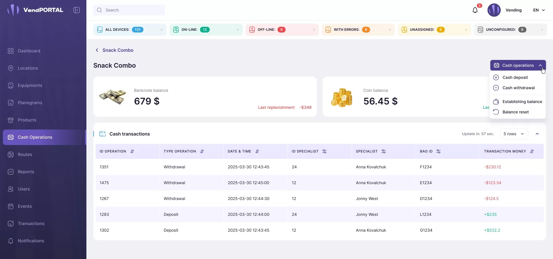This screenshot has width=553, height=259.
Task: Select Establishing balance menu option
Action: (522, 102)
